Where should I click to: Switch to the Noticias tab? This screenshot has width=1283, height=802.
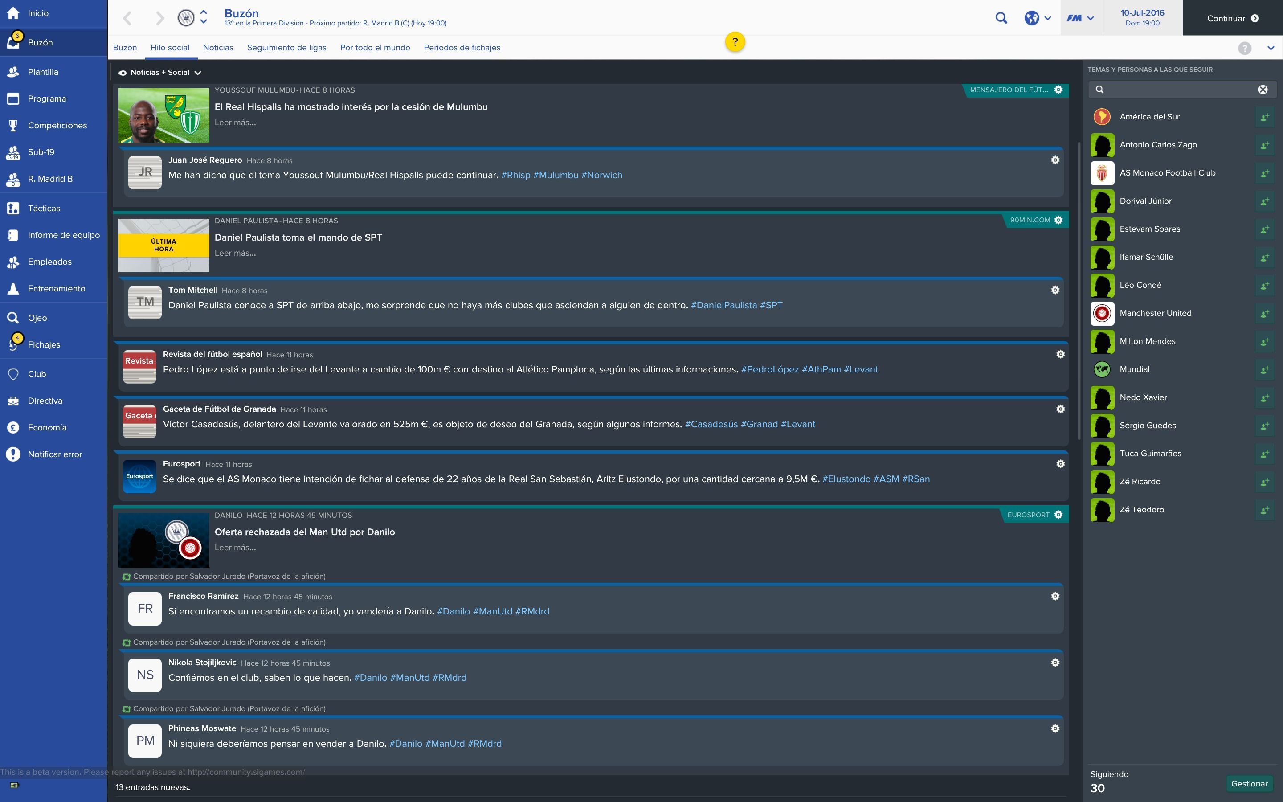tap(218, 48)
